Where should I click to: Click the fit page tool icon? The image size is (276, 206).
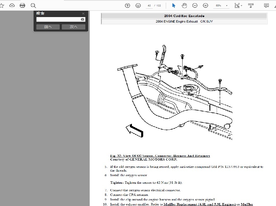tap(237, 5)
